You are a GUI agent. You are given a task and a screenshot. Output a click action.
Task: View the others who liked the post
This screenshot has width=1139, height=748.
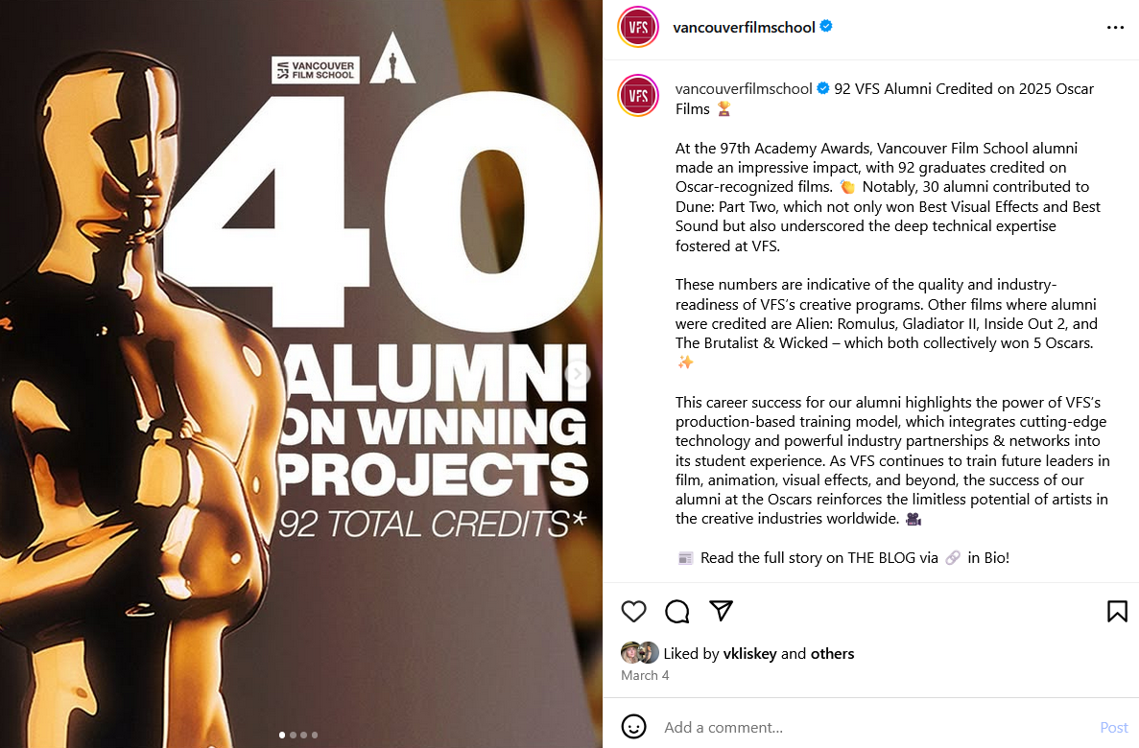tap(832, 654)
